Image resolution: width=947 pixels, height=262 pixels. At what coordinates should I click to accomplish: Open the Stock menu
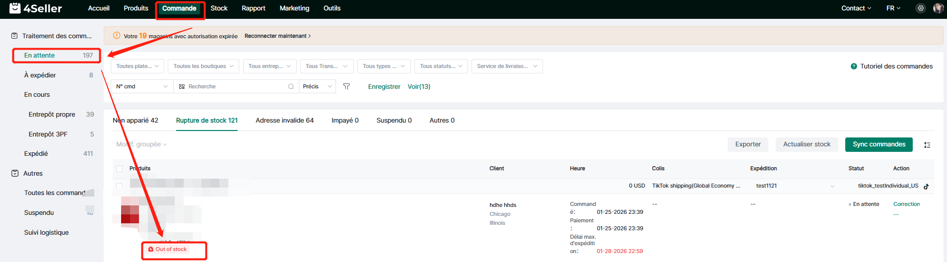(x=219, y=8)
